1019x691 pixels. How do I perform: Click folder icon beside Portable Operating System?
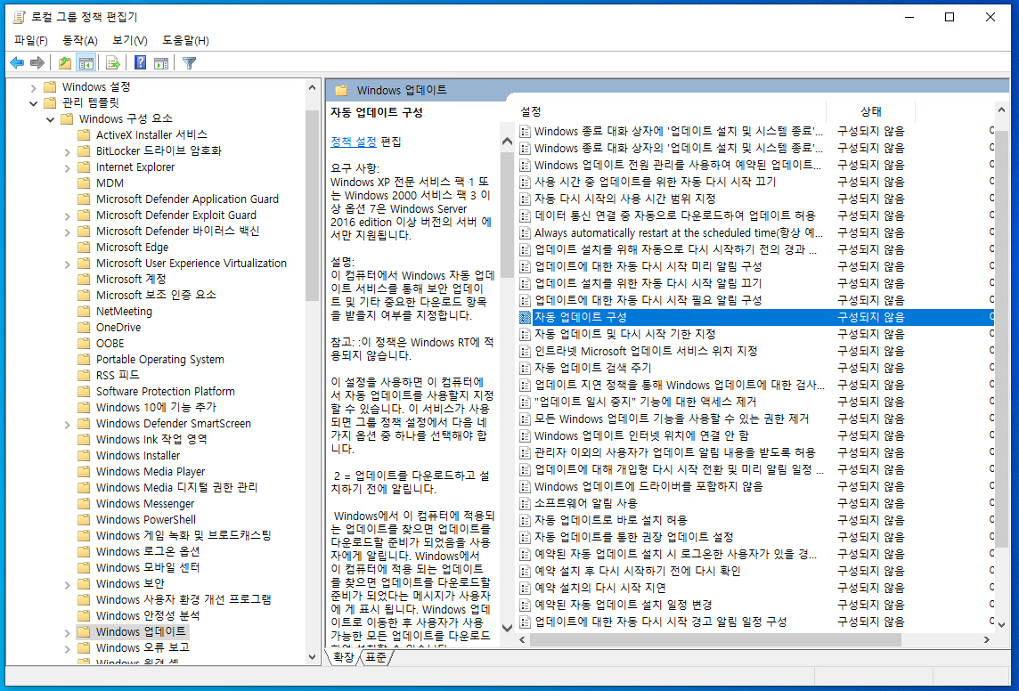click(x=84, y=359)
